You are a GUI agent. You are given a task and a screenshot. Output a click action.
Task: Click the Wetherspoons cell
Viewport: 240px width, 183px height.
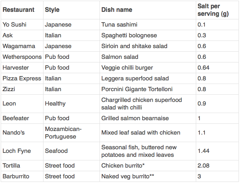tap(22, 57)
